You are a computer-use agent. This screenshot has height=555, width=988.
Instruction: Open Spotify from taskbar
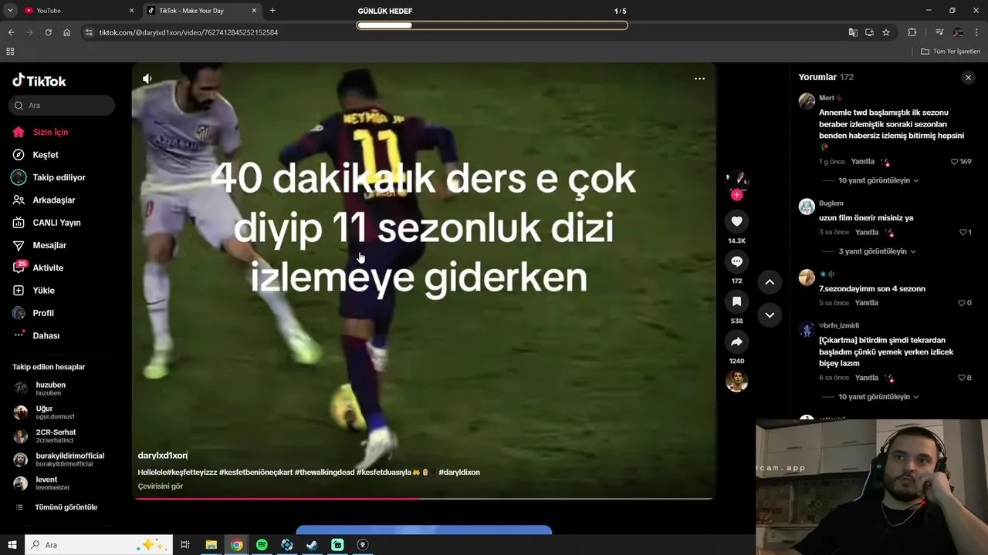pos(262,545)
